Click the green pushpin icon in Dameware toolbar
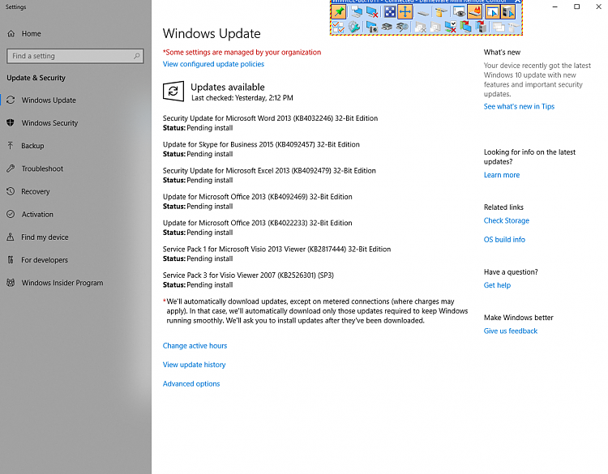Image resolution: width=608 pixels, height=474 pixels. [x=339, y=11]
